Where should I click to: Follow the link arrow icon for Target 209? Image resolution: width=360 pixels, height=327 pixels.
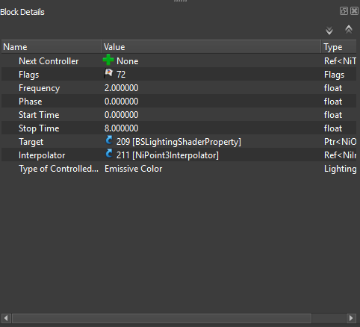click(109, 140)
